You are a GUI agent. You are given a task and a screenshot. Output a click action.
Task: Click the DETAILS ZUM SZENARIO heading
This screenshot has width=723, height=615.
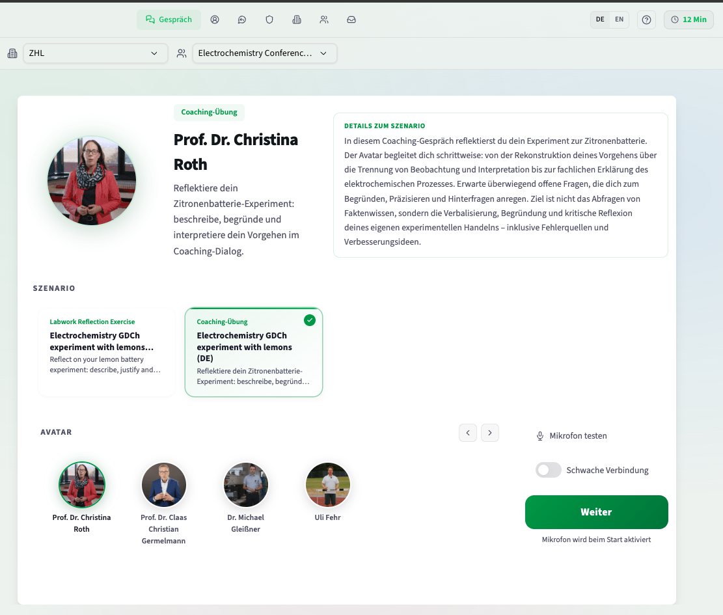click(x=385, y=126)
